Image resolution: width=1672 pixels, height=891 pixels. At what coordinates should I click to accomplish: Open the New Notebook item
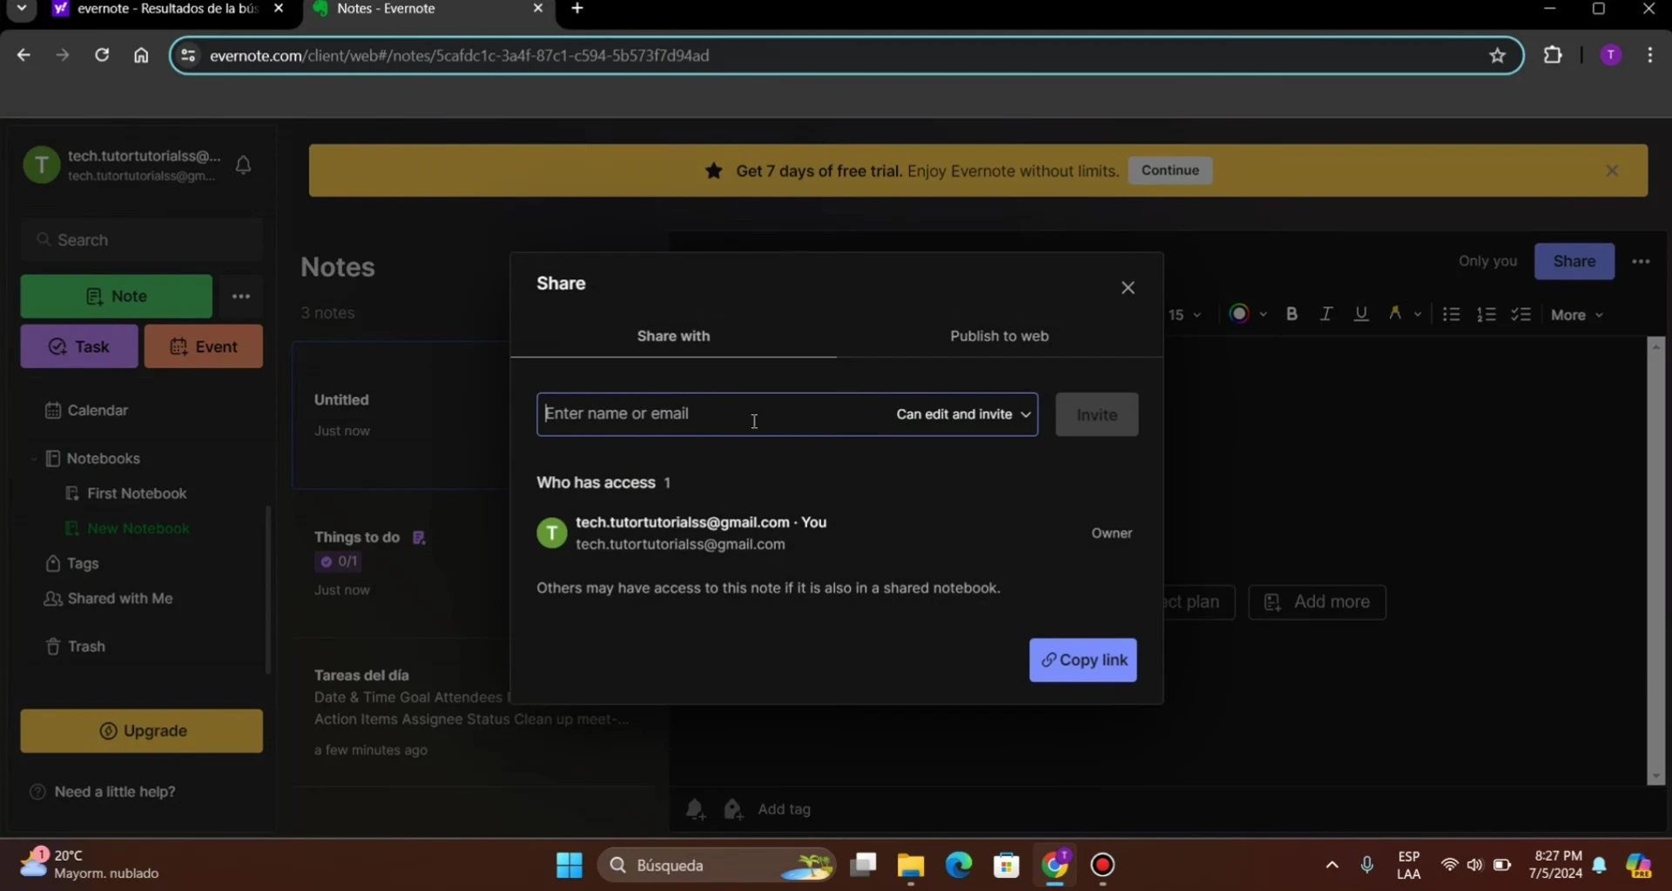pyautogui.click(x=127, y=529)
